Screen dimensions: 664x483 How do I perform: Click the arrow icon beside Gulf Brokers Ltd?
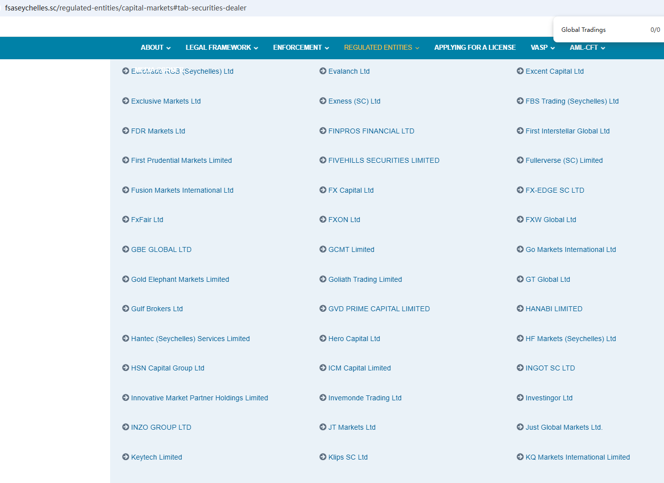click(126, 309)
